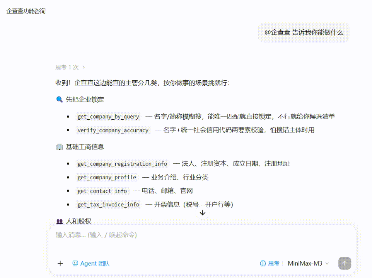Click the 先把企业锁定 heading
This screenshot has width=372, height=278.
point(85,100)
